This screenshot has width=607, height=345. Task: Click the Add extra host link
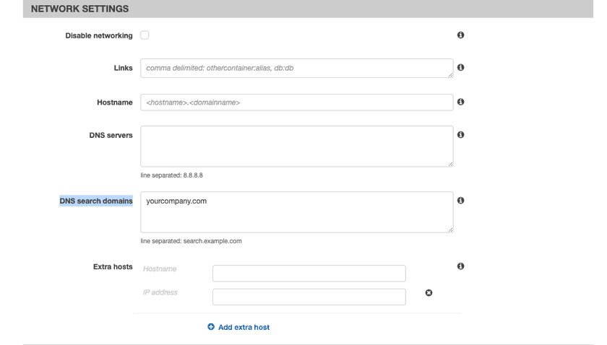point(238,327)
